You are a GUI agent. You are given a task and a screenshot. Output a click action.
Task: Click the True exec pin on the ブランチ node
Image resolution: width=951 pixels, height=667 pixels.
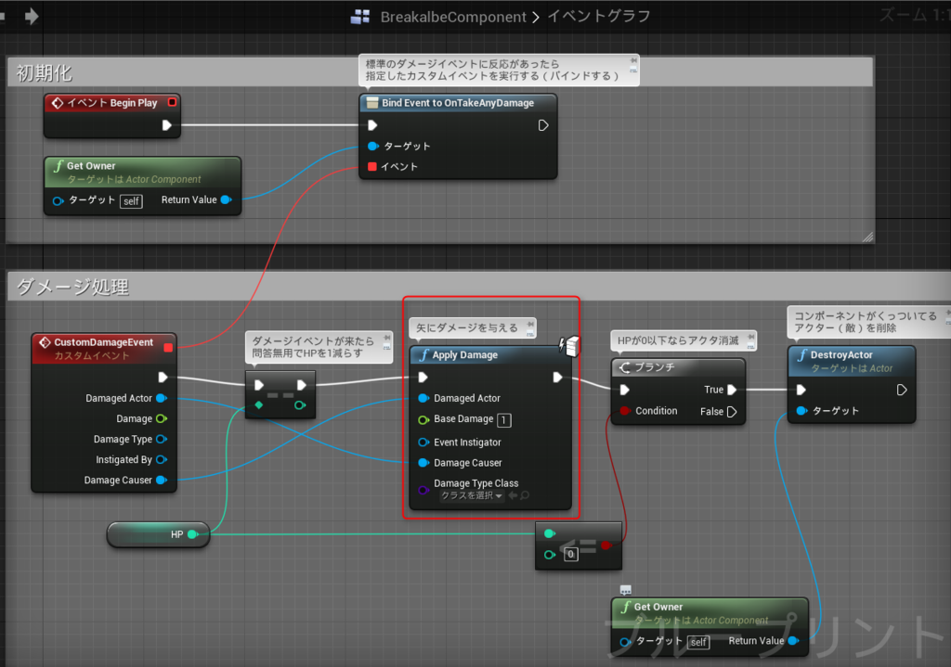732,390
